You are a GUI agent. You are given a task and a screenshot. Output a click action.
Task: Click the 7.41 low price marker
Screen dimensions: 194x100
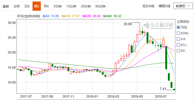[163, 89]
